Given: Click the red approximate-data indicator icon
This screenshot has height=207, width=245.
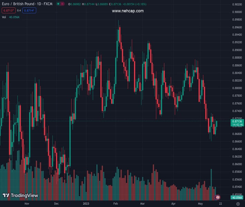Looking at the screenshot, I should coord(63,4).
